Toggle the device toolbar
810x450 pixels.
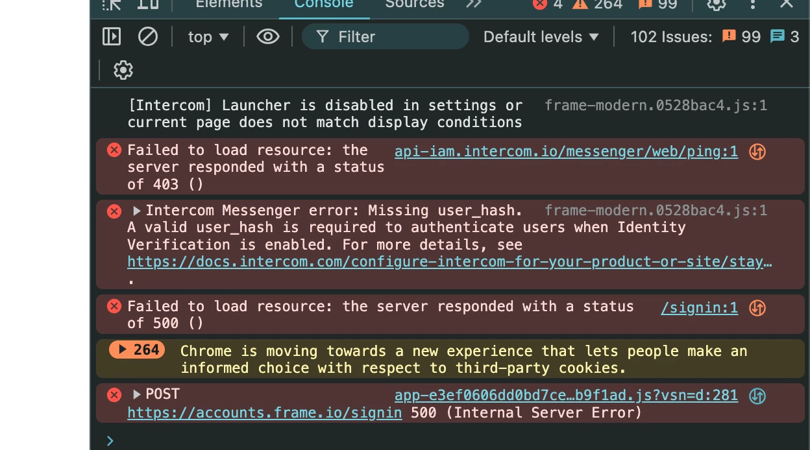148,4
